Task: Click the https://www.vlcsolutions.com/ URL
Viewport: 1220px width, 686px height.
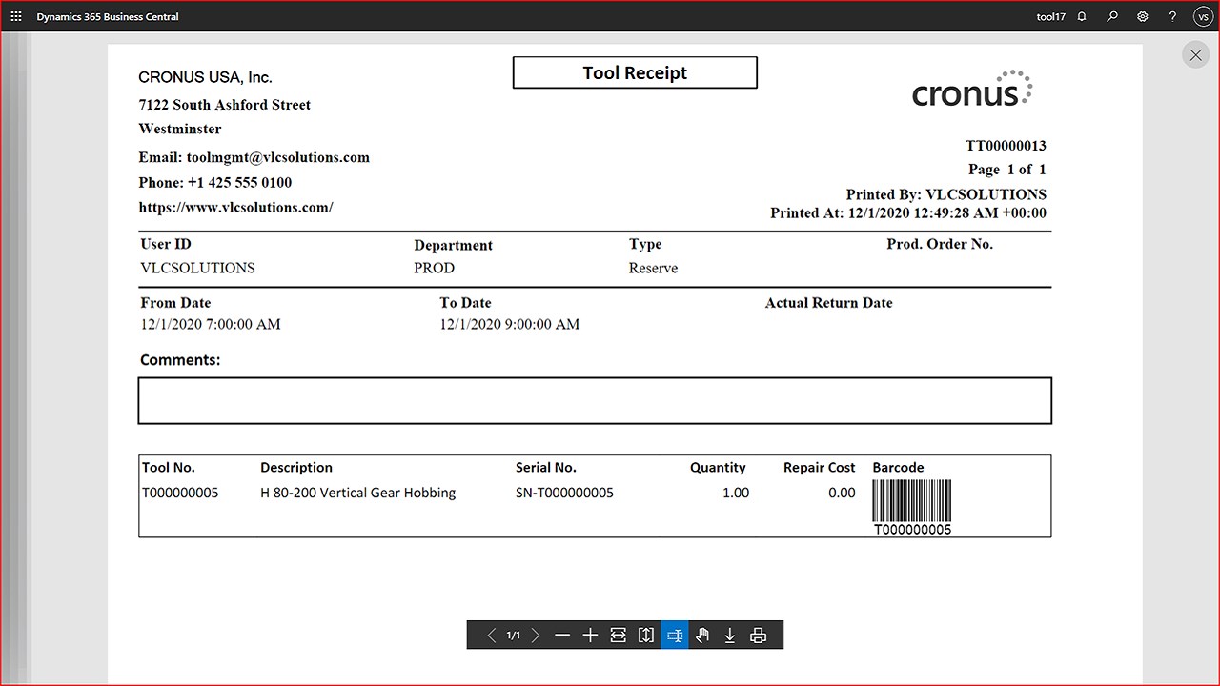Action: pyautogui.click(x=235, y=208)
